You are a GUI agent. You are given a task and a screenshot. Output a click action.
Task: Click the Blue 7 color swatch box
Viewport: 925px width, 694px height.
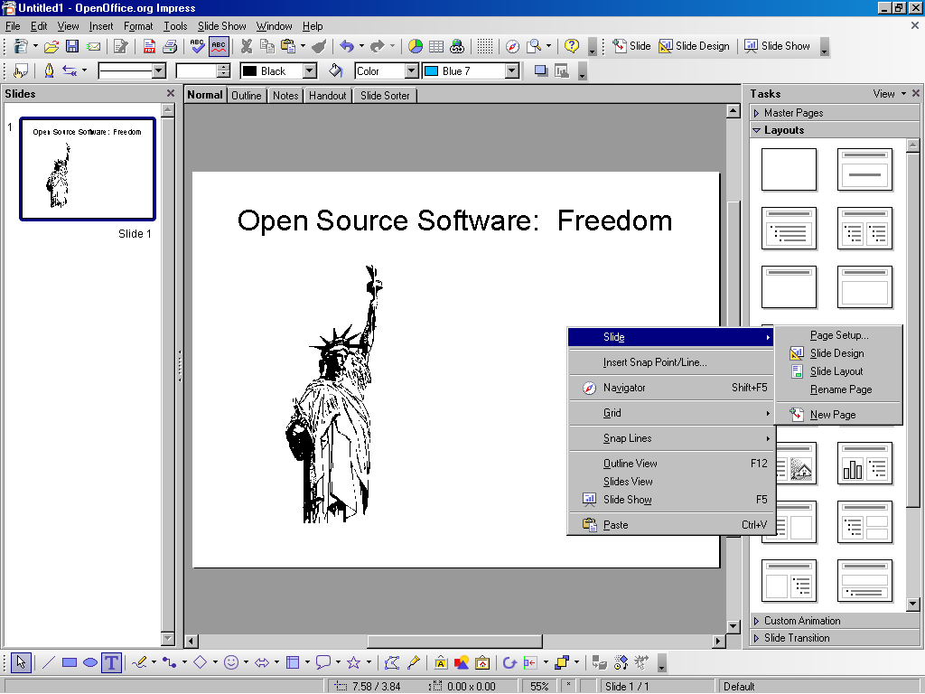431,70
